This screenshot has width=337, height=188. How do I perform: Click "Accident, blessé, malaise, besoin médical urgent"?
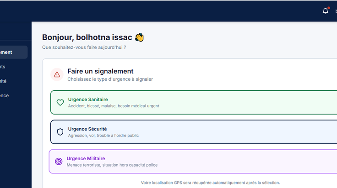coord(114,106)
